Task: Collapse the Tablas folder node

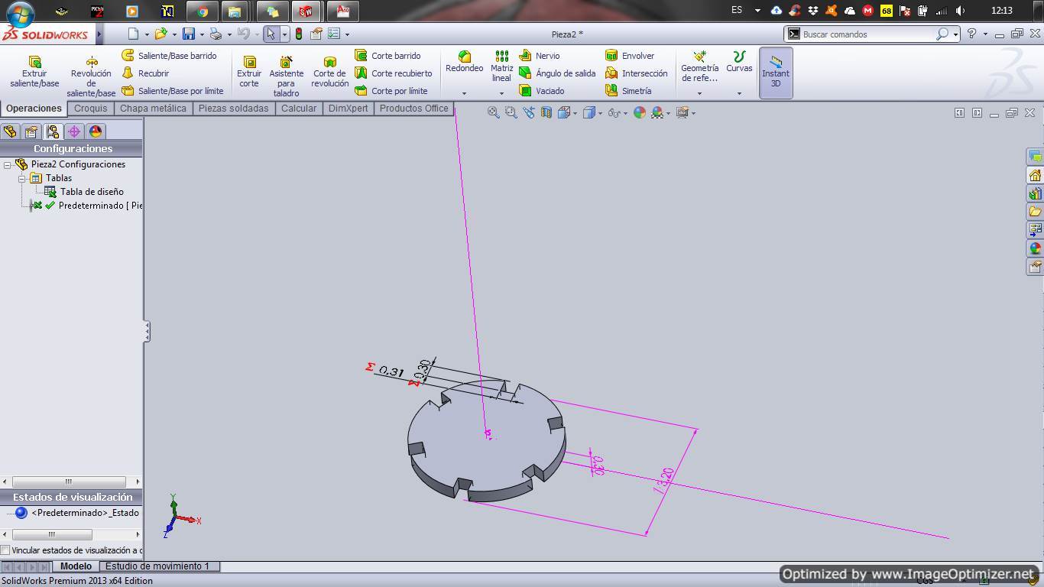Action: [22, 178]
